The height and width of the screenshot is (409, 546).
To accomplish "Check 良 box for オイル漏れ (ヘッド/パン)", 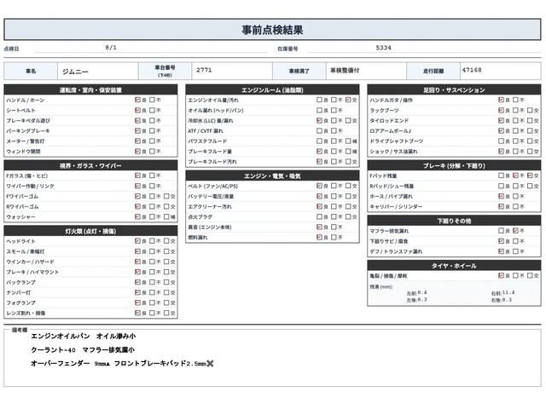I will (x=319, y=110).
